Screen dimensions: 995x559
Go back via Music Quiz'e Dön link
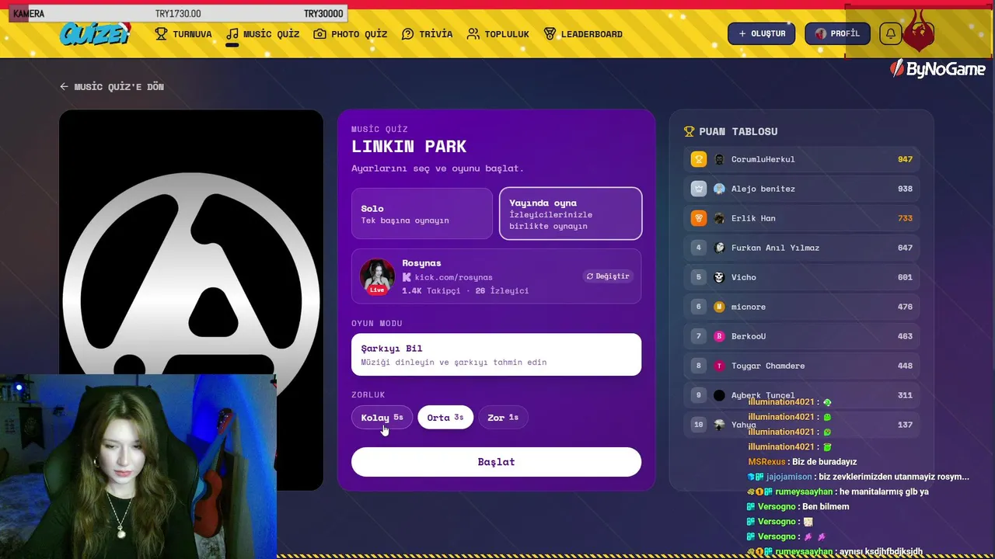pos(111,87)
